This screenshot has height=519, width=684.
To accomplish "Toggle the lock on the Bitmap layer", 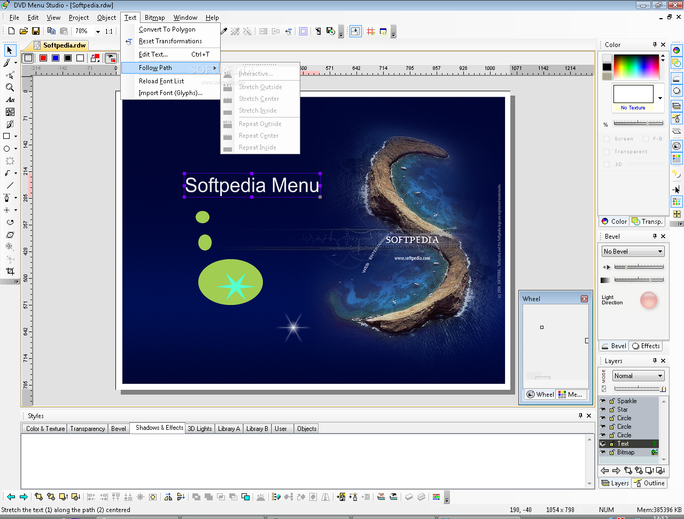I will click(612, 452).
